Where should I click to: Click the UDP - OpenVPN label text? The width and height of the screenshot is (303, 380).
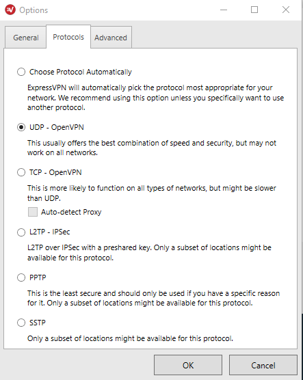[57, 127]
